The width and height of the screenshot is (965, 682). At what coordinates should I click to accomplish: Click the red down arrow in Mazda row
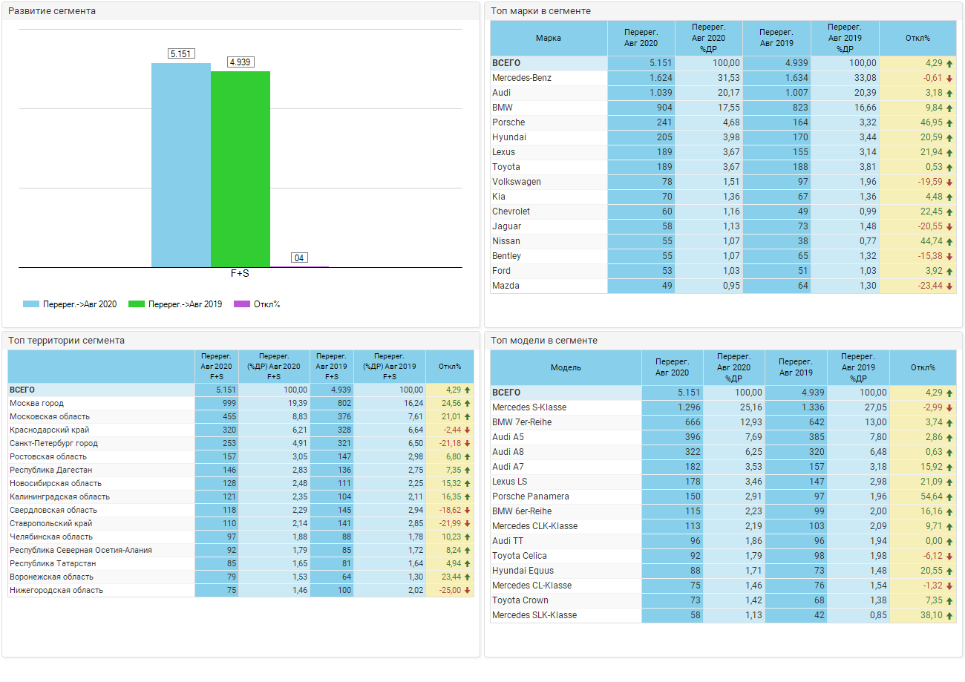click(x=949, y=286)
